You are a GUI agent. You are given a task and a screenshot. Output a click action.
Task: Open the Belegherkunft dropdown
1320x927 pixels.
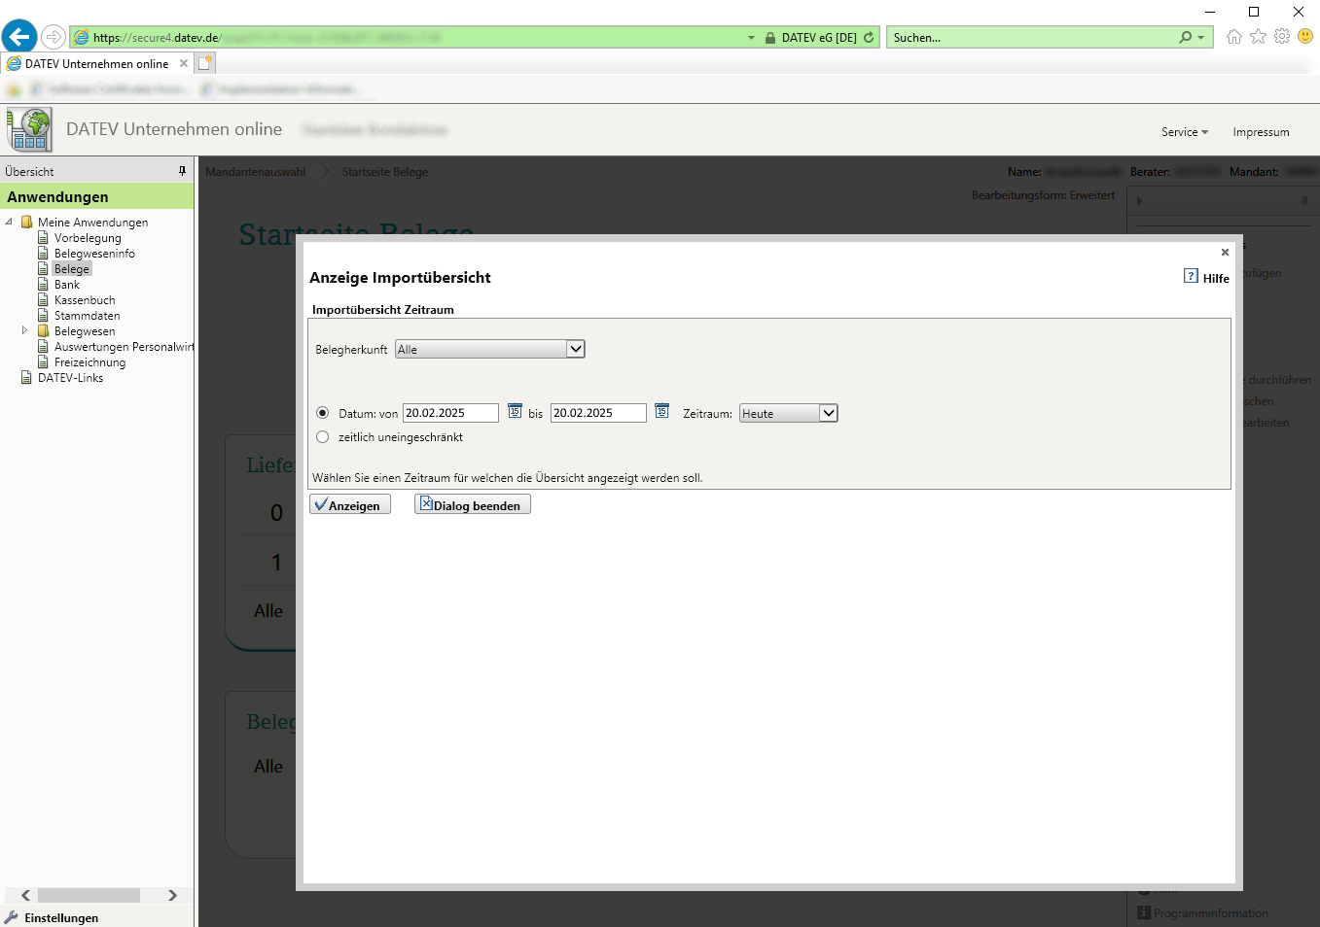[x=490, y=349]
